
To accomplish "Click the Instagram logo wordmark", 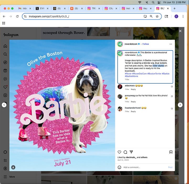I will [x=11, y=35].
